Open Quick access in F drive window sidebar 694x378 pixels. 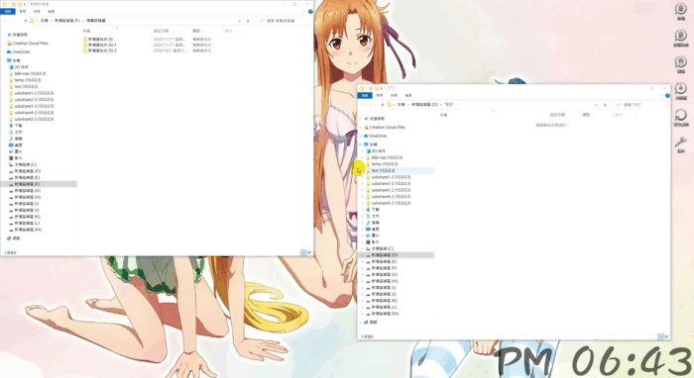[x=17, y=35]
